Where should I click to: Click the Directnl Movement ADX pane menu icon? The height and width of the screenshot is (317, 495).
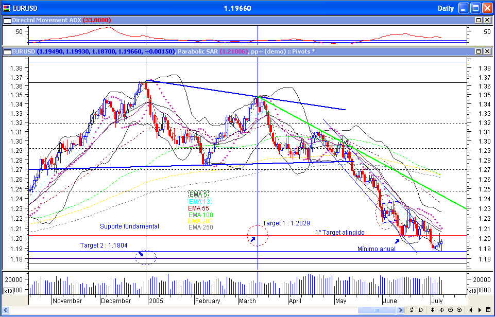7,21
